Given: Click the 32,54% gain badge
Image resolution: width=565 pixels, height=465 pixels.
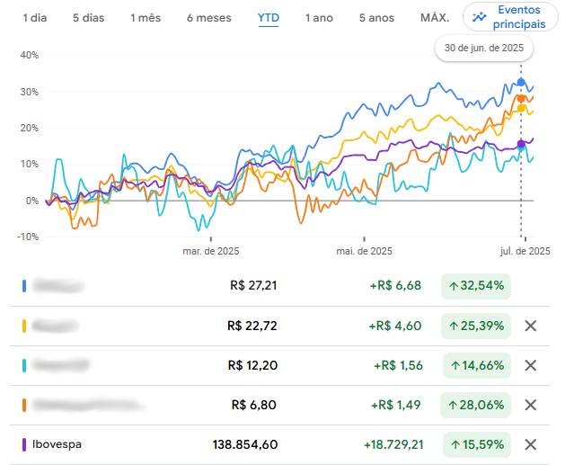Looking at the screenshot, I should (476, 286).
